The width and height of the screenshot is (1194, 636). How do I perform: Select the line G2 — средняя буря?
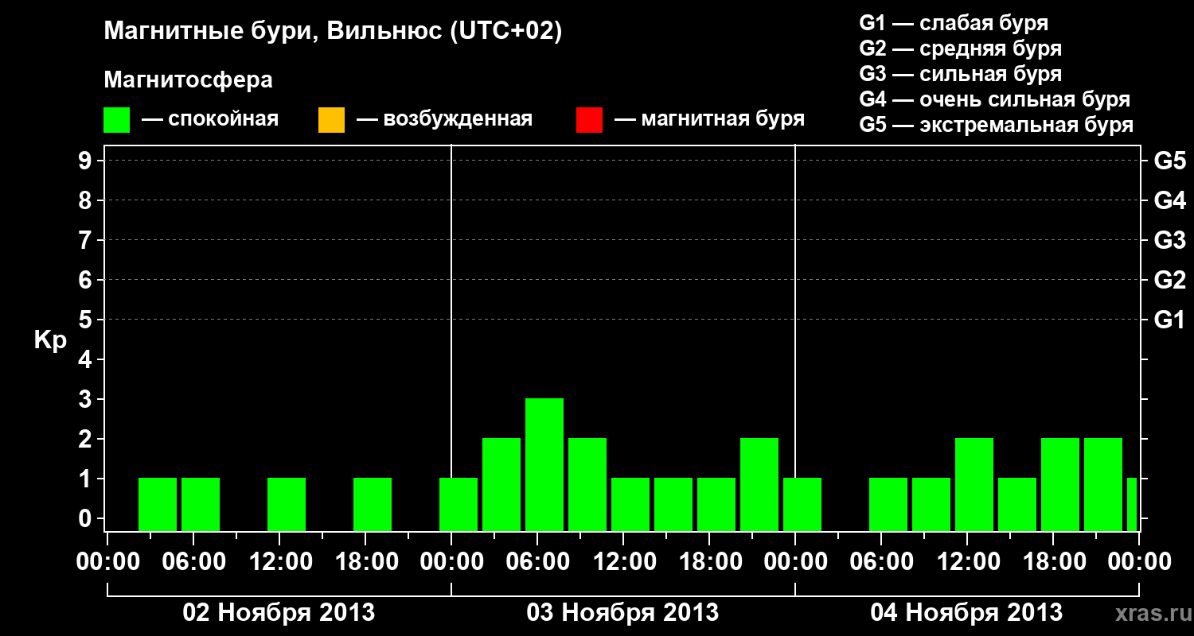(960, 48)
